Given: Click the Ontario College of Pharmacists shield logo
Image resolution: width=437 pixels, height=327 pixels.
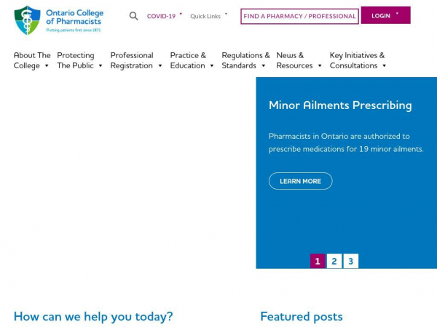Looking at the screenshot, I should (28, 20).
